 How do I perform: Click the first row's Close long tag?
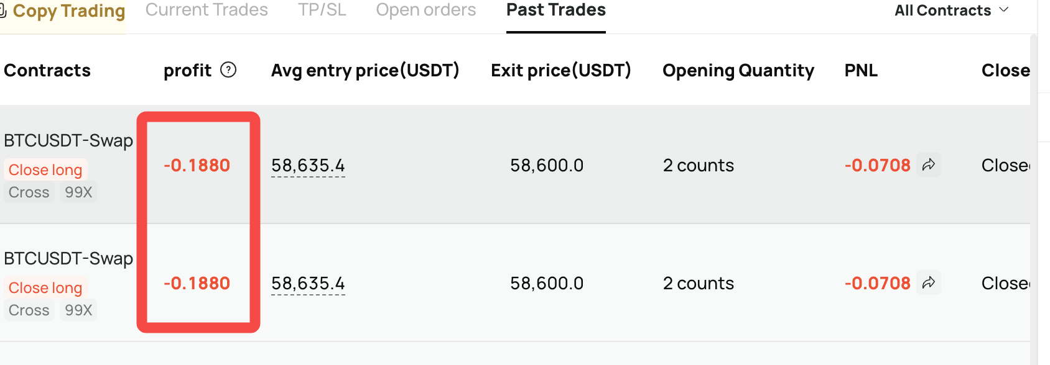pos(45,170)
